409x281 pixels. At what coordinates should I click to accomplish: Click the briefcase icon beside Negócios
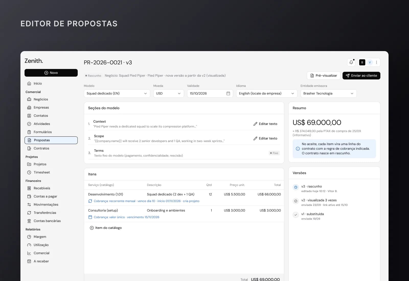tap(29, 99)
